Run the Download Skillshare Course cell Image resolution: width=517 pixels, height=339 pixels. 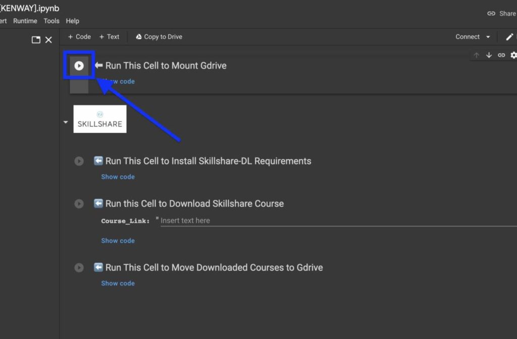79,204
